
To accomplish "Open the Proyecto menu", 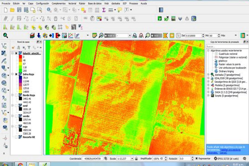I will [x=6, y=4].
